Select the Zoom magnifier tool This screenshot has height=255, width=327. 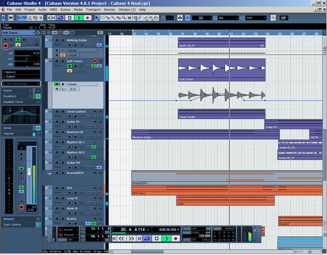(124, 18)
